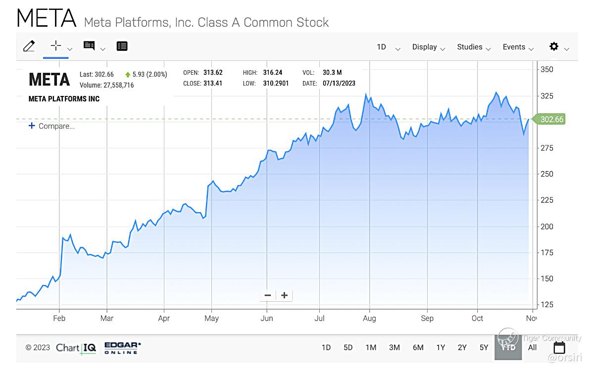594x371 pixels.
Task: Select the 1Y range button
Action: (x=441, y=347)
